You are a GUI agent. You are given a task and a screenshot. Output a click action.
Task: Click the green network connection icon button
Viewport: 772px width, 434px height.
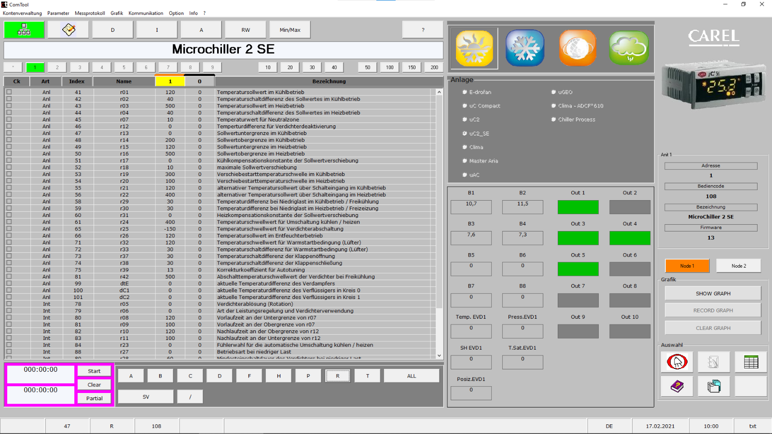24,30
